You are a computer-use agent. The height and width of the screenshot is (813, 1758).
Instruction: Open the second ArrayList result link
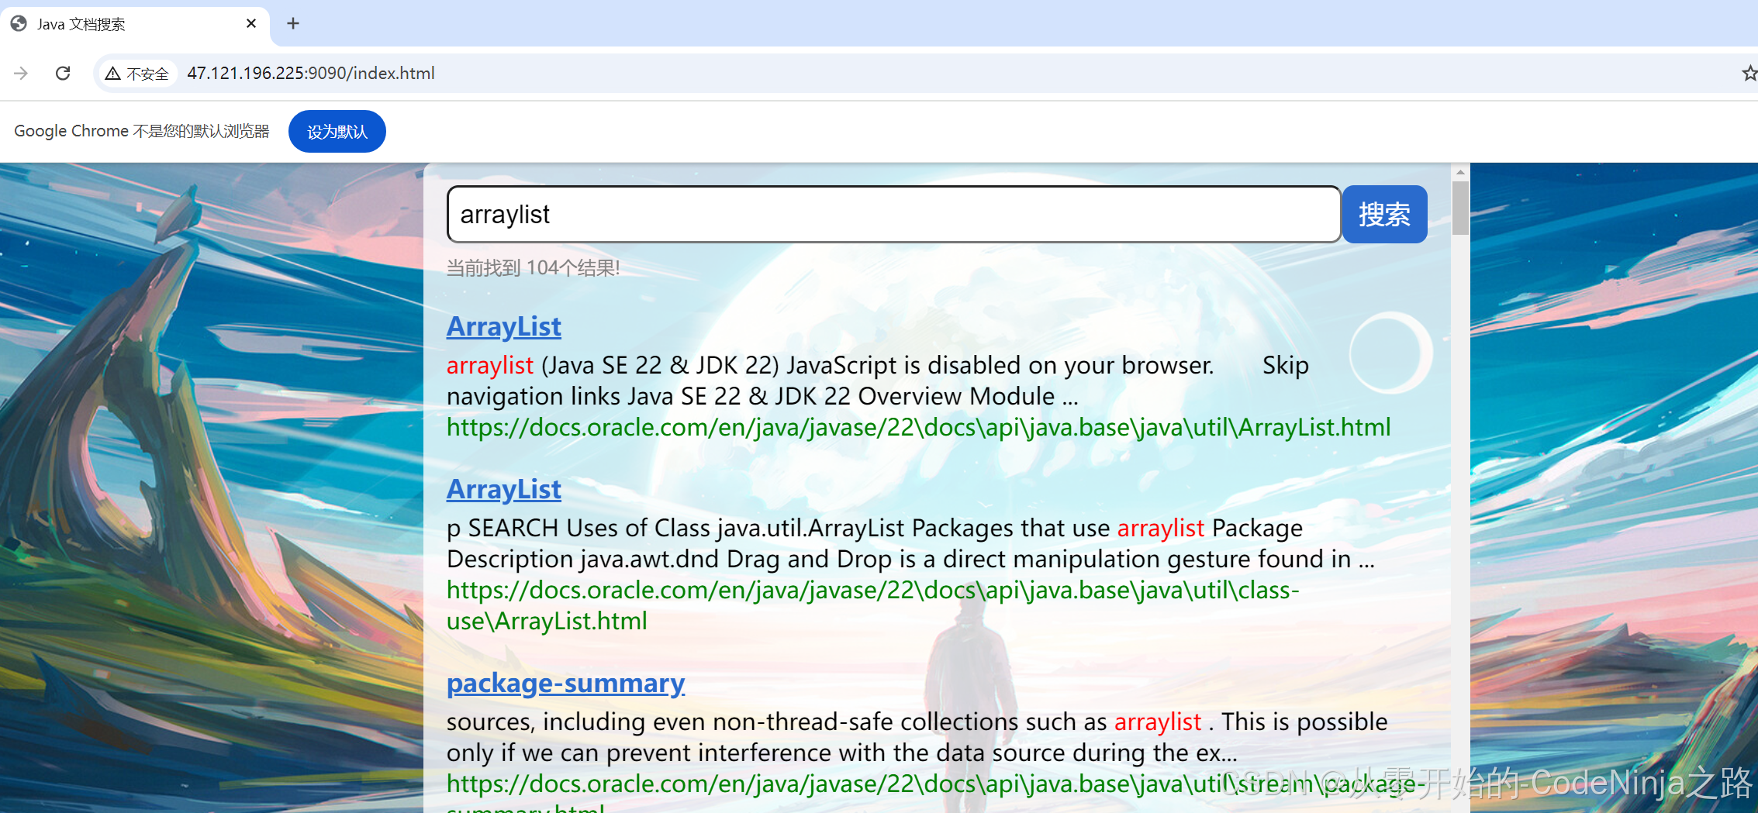pos(503,489)
